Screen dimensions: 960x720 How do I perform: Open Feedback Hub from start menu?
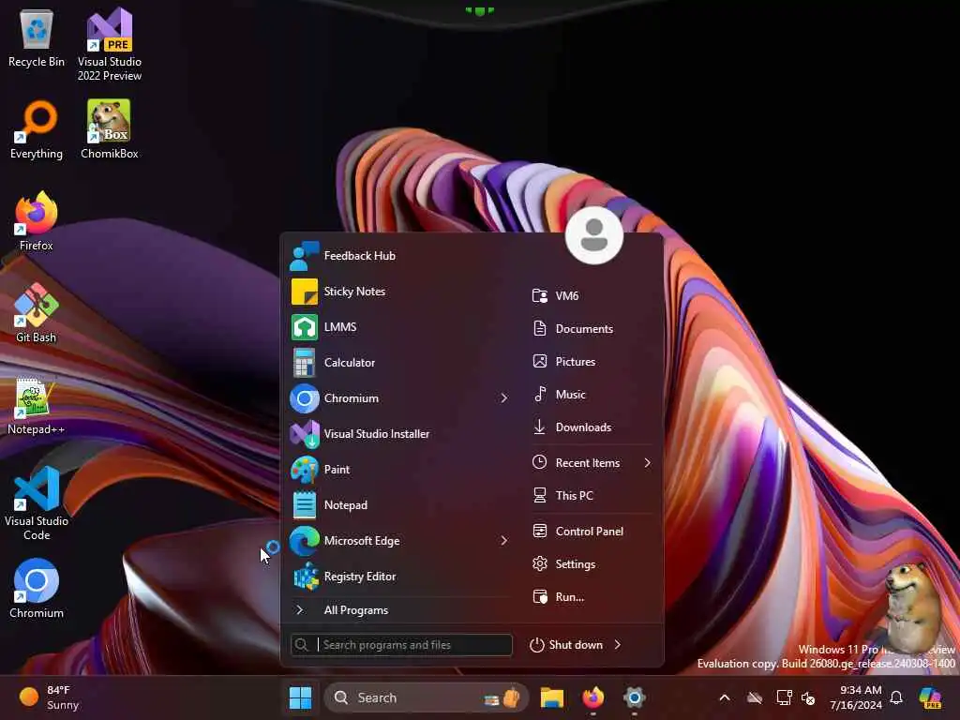click(x=399, y=256)
